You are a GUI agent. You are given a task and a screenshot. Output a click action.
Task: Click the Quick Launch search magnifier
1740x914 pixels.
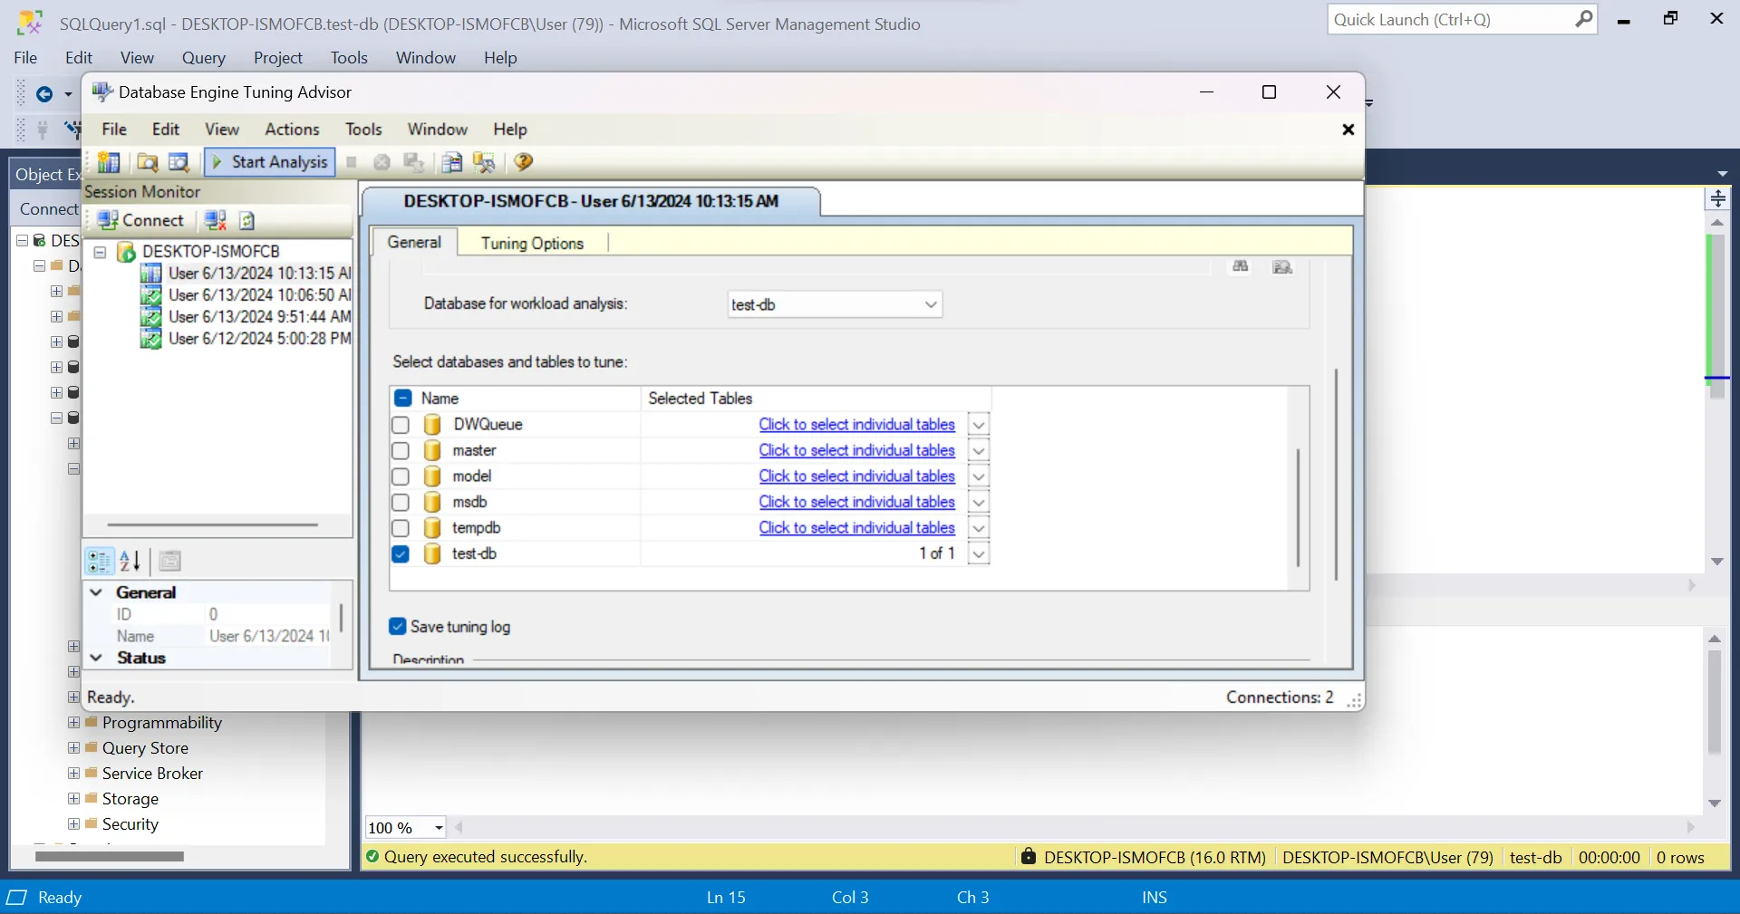[1583, 19]
